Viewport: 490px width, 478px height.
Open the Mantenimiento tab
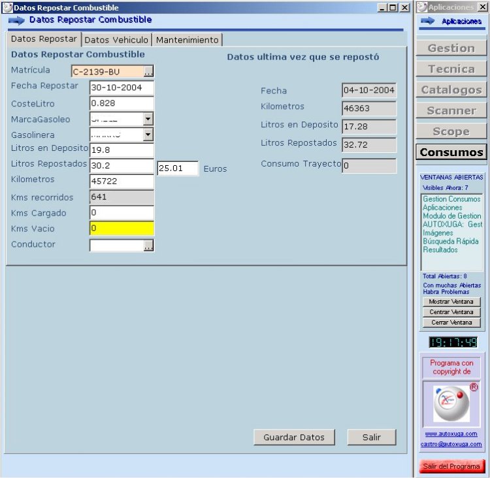click(188, 40)
